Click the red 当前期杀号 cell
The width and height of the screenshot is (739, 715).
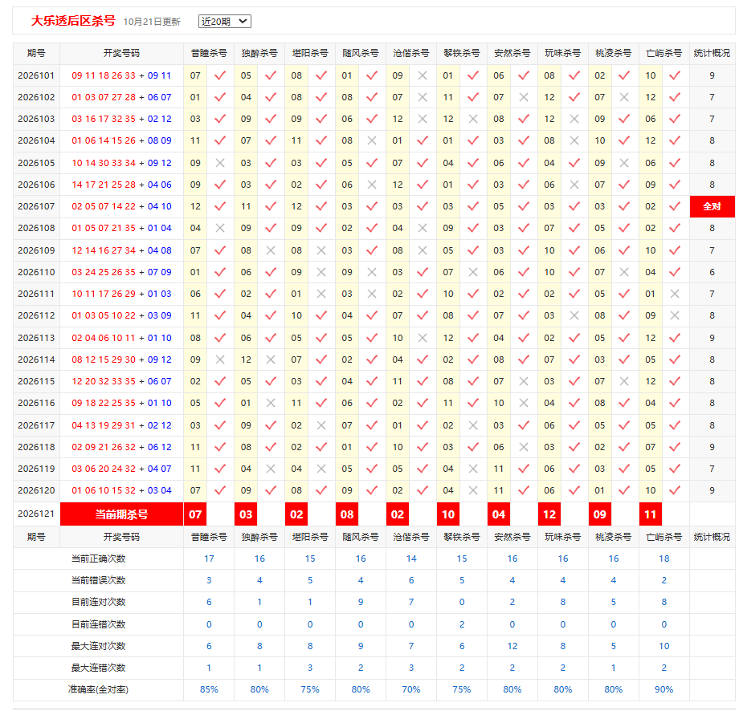pyautogui.click(x=121, y=514)
